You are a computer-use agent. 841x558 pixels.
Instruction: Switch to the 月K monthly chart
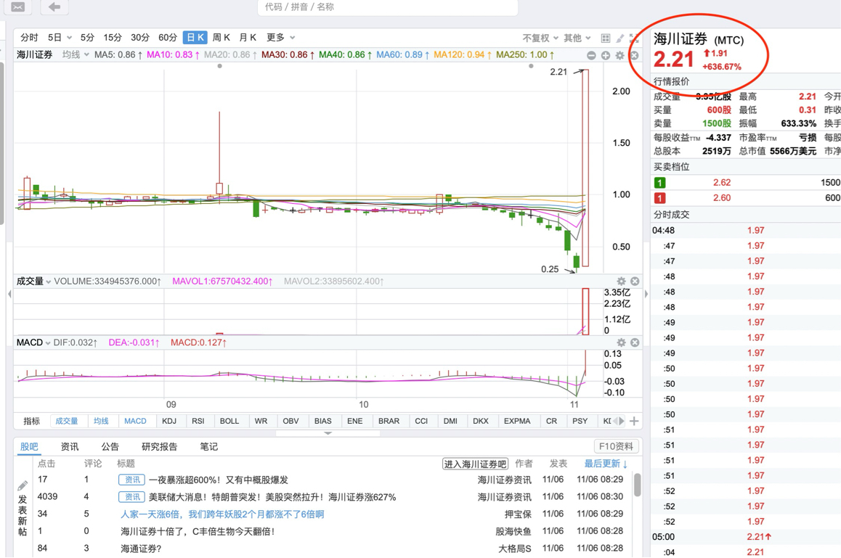[x=248, y=38]
